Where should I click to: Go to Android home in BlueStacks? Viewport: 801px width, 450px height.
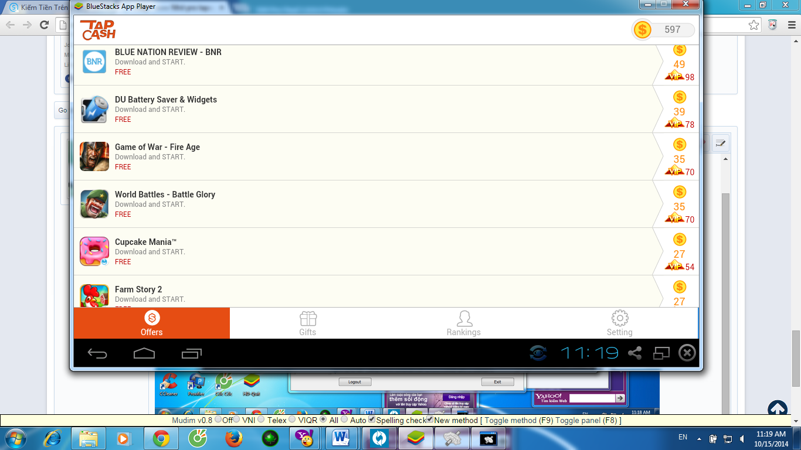pos(144,353)
